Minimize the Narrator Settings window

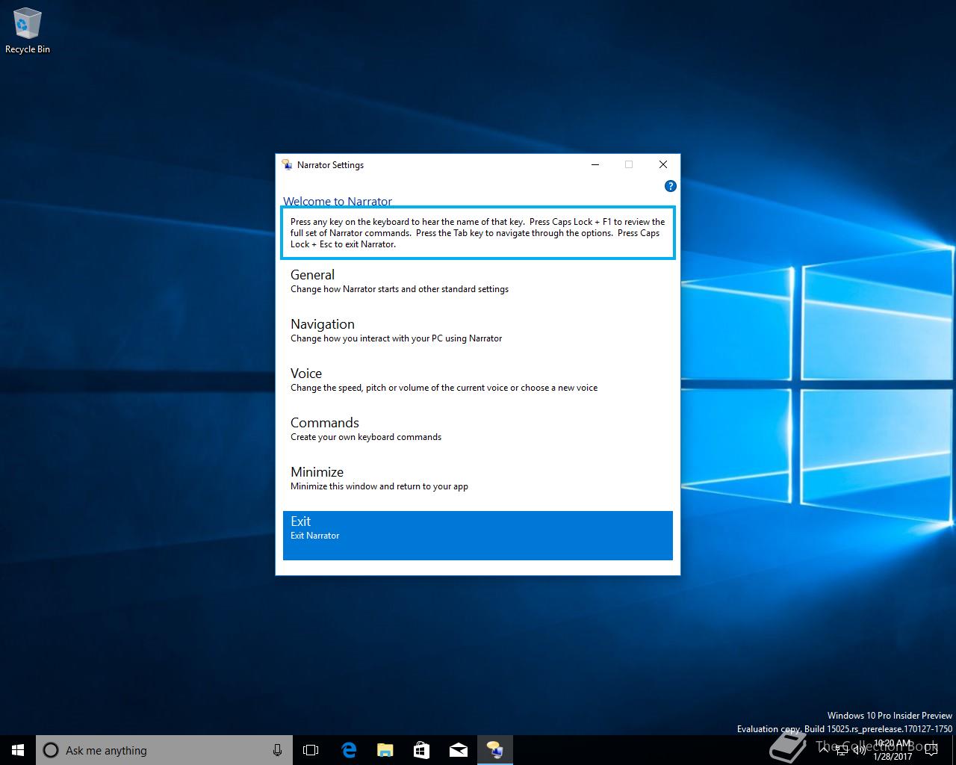(595, 164)
